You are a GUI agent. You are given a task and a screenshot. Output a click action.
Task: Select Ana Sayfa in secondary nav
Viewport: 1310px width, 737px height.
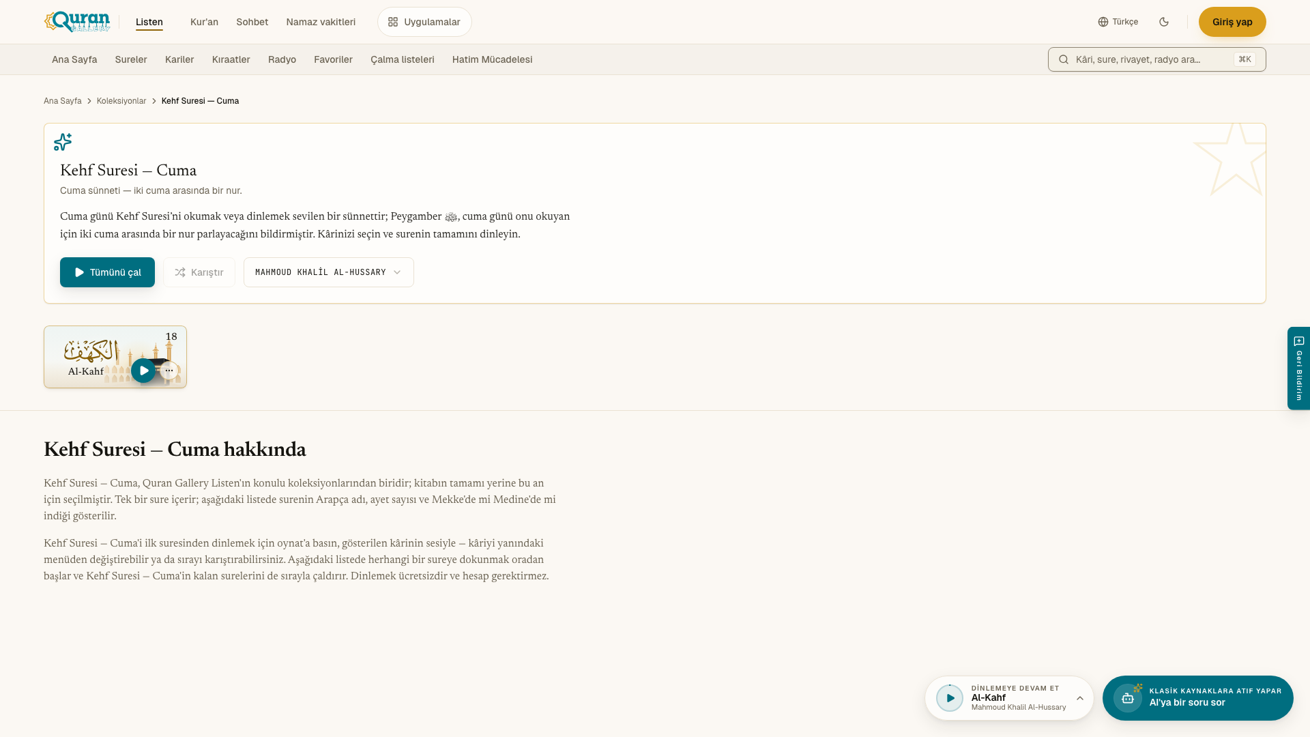tap(74, 59)
